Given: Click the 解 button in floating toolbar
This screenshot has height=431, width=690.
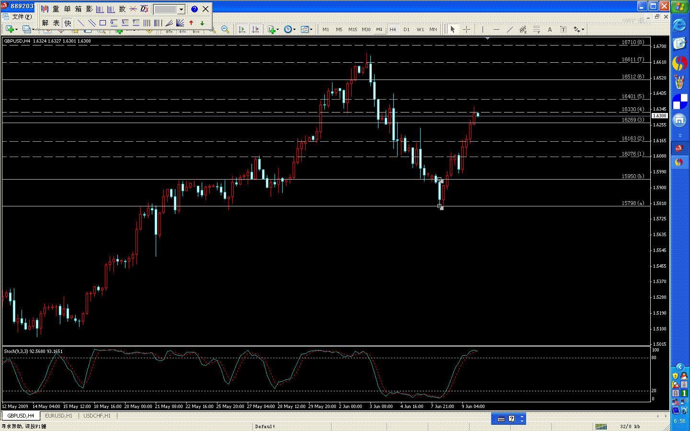Looking at the screenshot, I should [45, 23].
